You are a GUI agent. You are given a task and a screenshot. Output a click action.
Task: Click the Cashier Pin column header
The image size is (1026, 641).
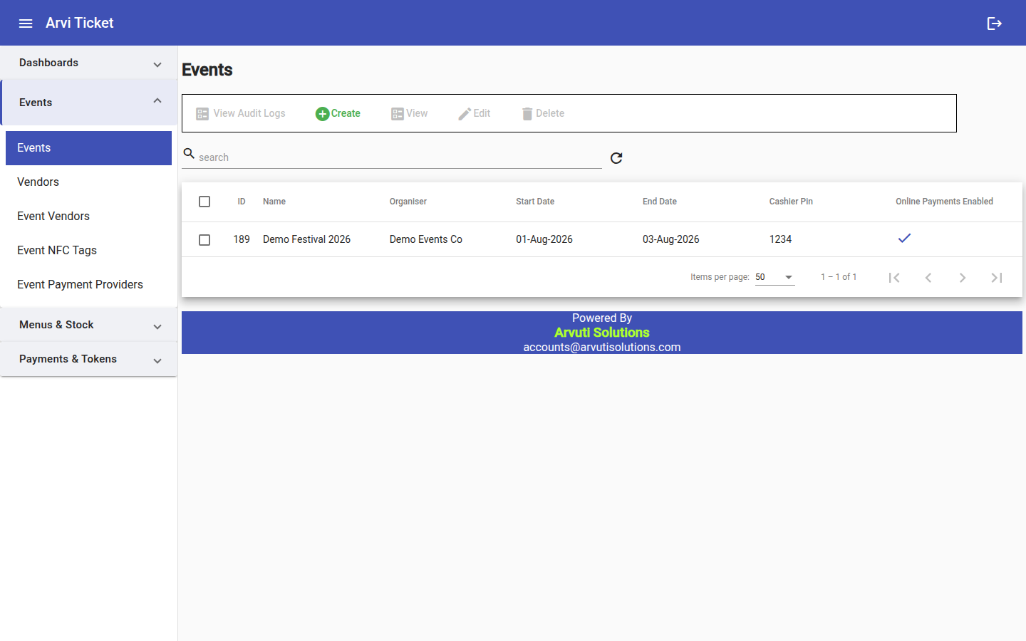[791, 202]
